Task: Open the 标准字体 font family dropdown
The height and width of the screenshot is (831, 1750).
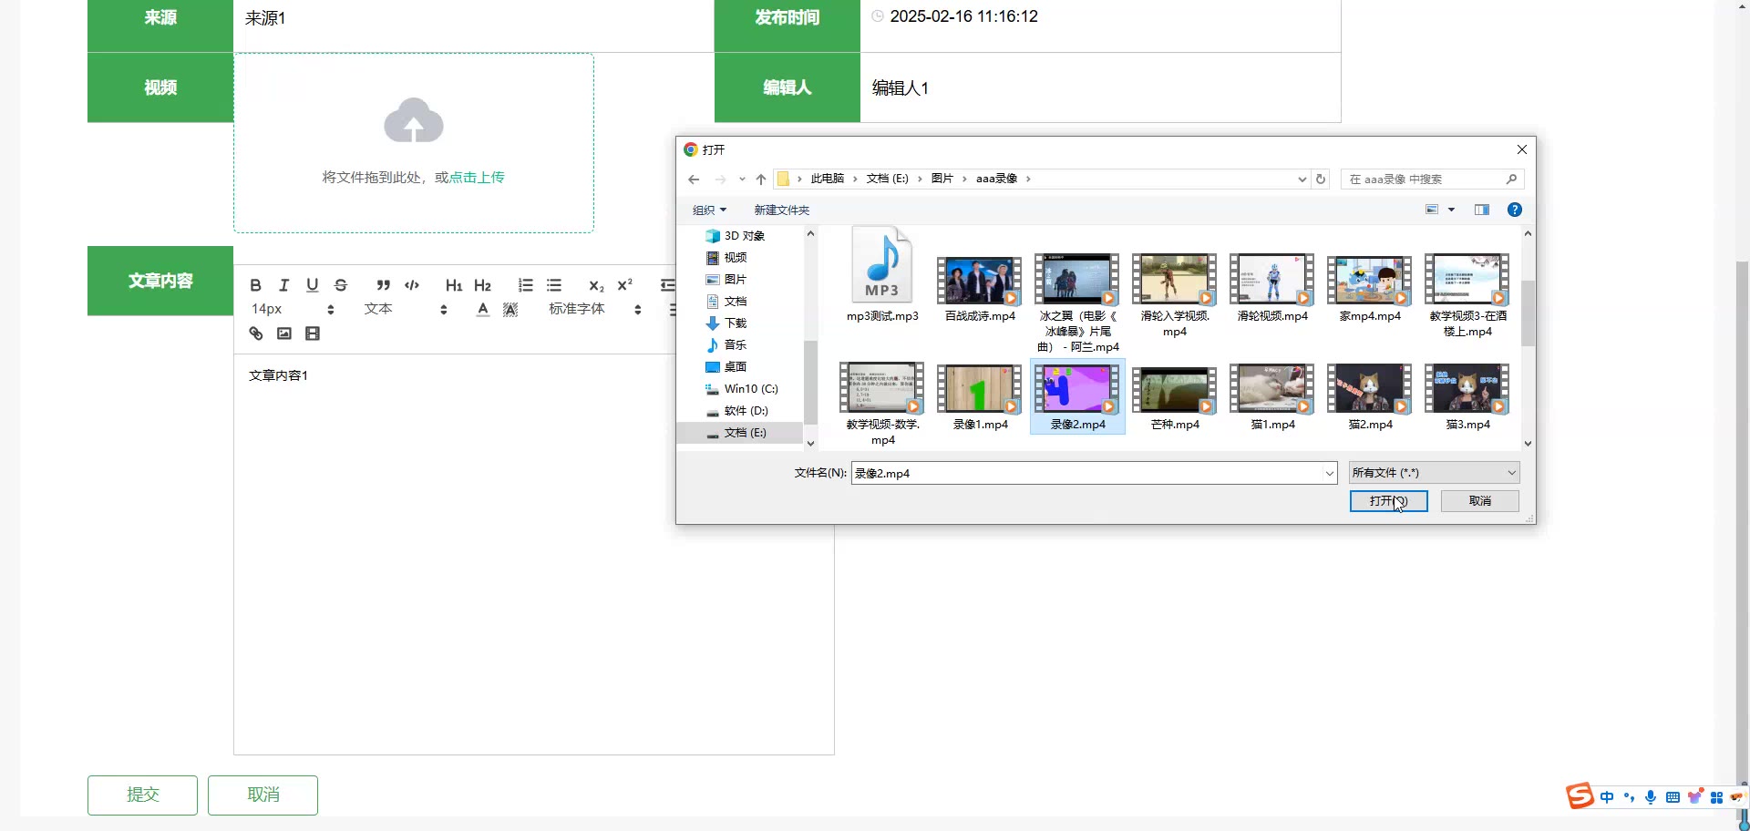Action: (594, 310)
